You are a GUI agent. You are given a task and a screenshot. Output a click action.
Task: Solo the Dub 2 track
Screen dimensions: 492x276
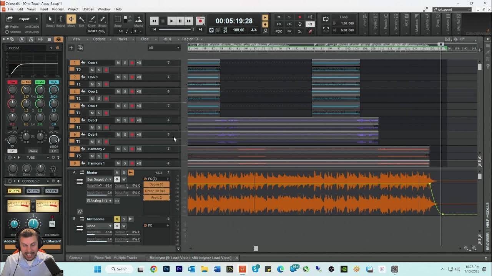pos(125,120)
